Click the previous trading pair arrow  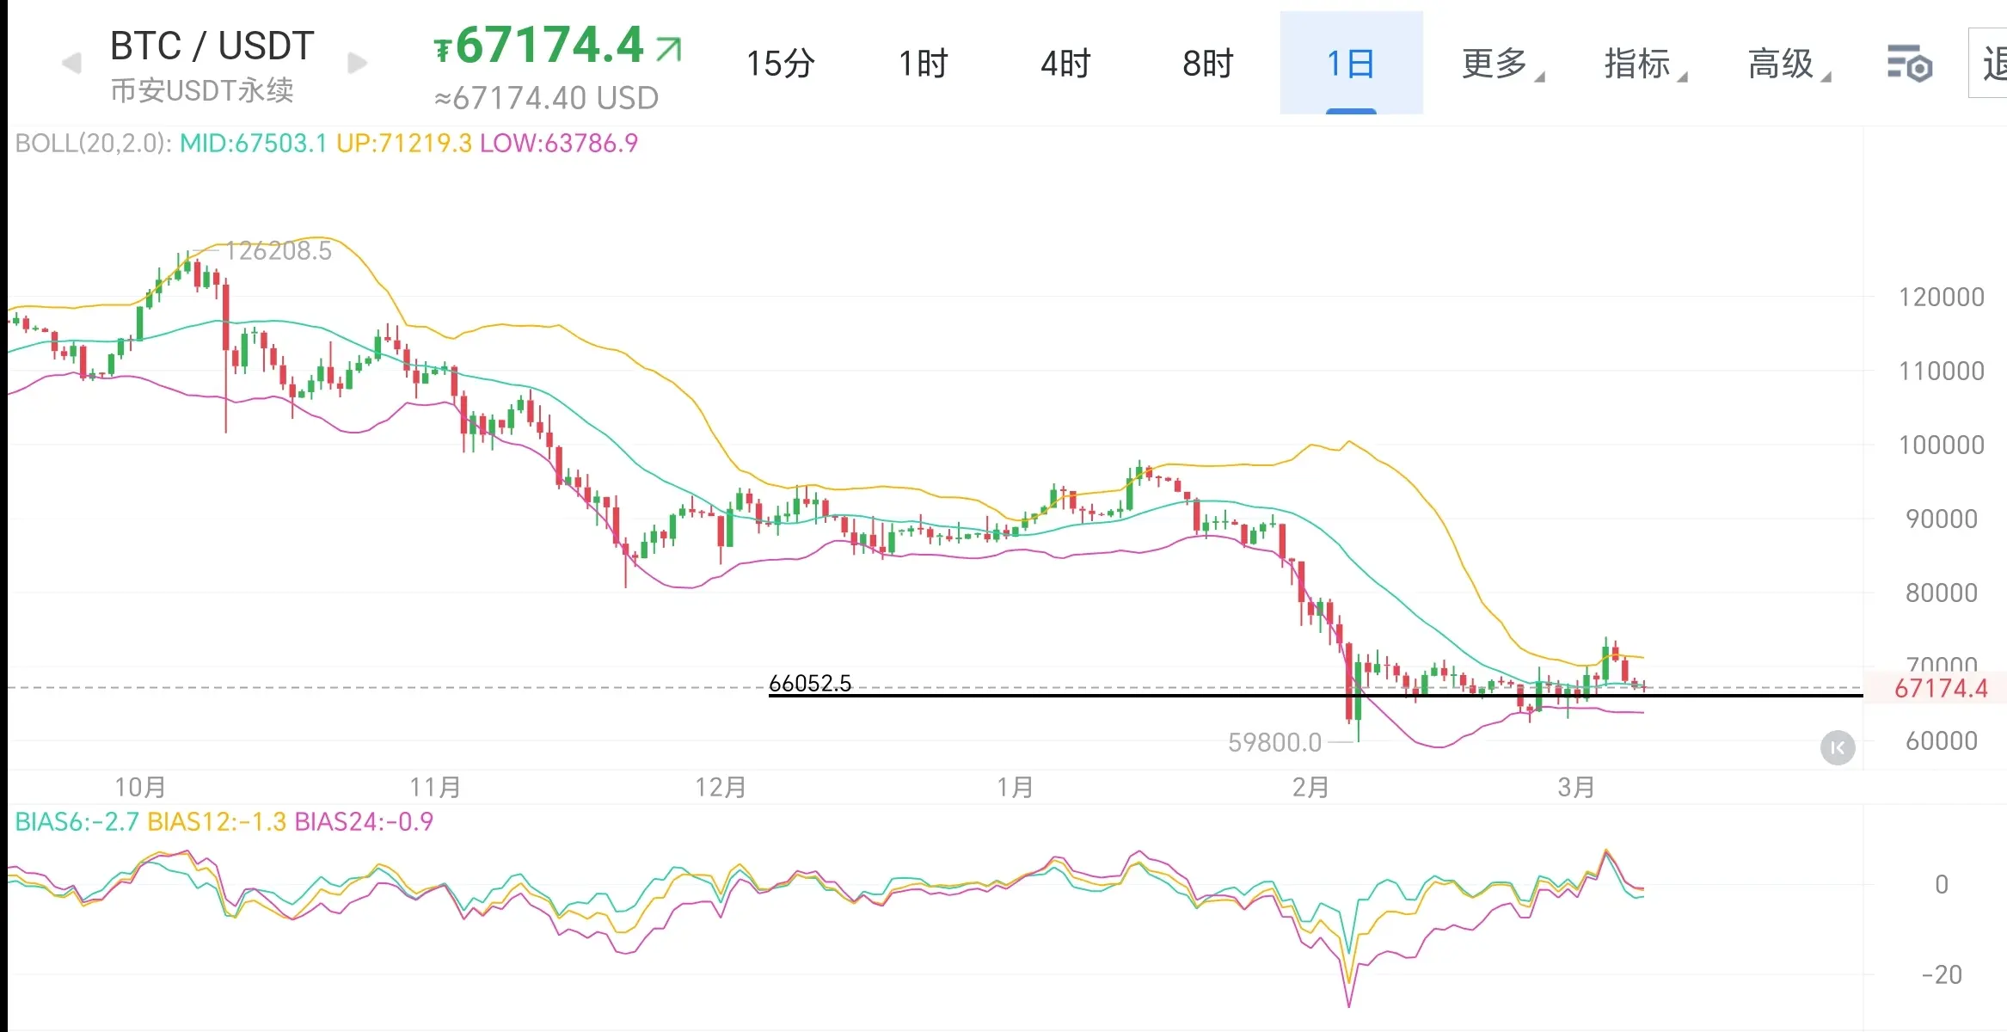(x=72, y=63)
